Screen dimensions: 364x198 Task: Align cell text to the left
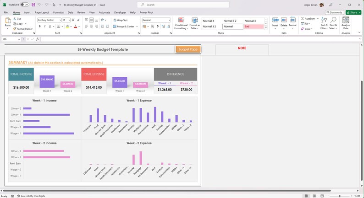(86, 27)
